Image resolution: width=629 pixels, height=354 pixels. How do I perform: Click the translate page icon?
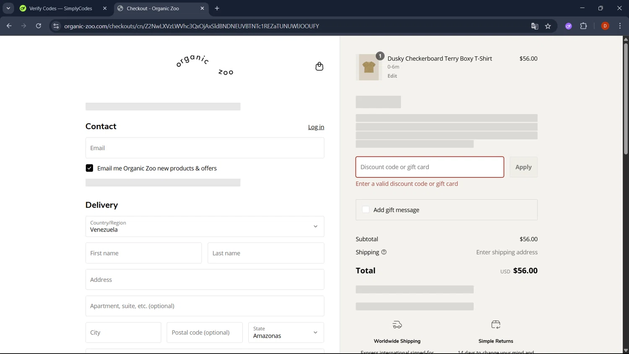pyautogui.click(x=535, y=26)
